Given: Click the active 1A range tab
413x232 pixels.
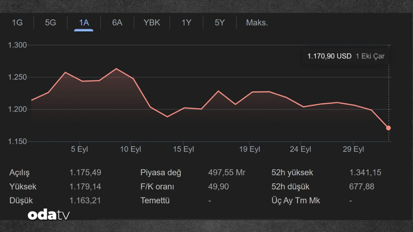Looking at the screenshot, I should pos(84,23).
